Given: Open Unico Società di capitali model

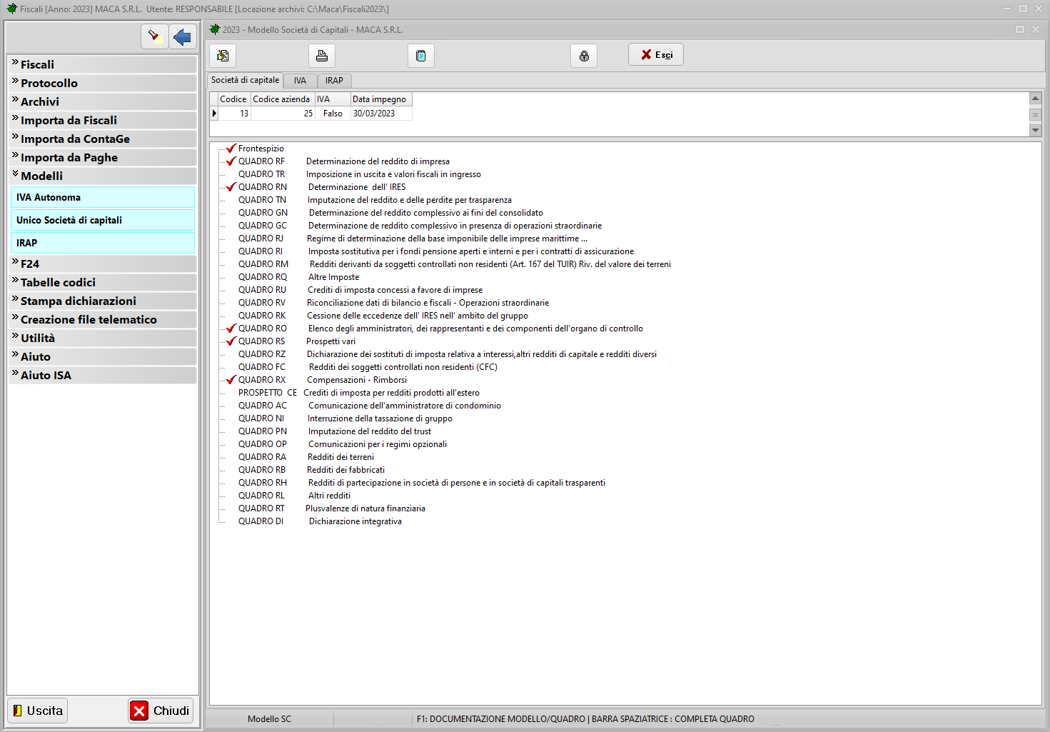Looking at the screenshot, I should pos(69,220).
